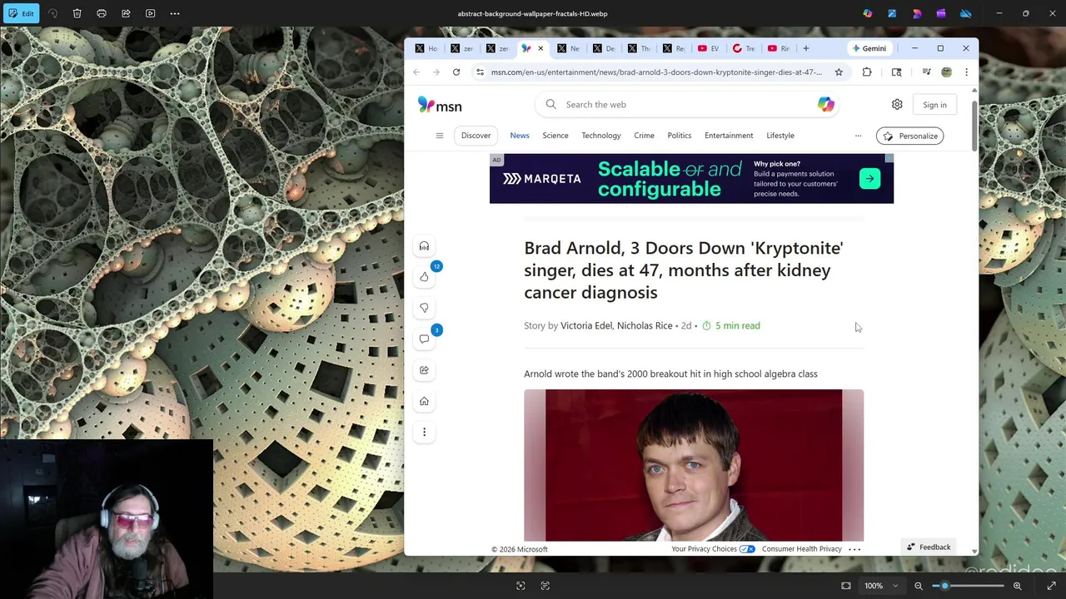The image size is (1066, 599).
Task: Start slideshow in Photos toolbar
Action: (x=151, y=13)
